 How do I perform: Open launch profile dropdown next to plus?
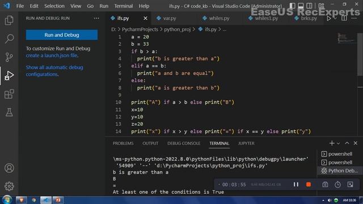pos(339,143)
